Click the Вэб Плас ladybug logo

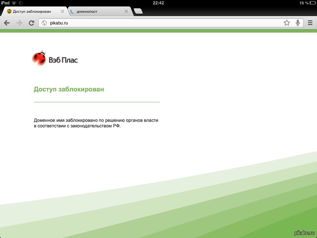(x=55, y=59)
